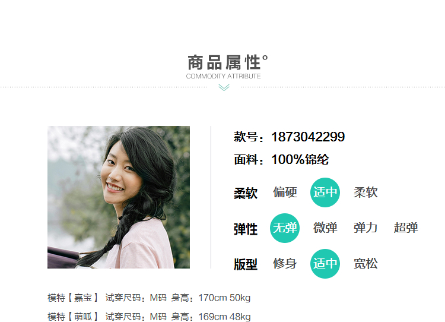Select the highlighted 适中 fit option
The image size is (445, 322).
pos(325,263)
